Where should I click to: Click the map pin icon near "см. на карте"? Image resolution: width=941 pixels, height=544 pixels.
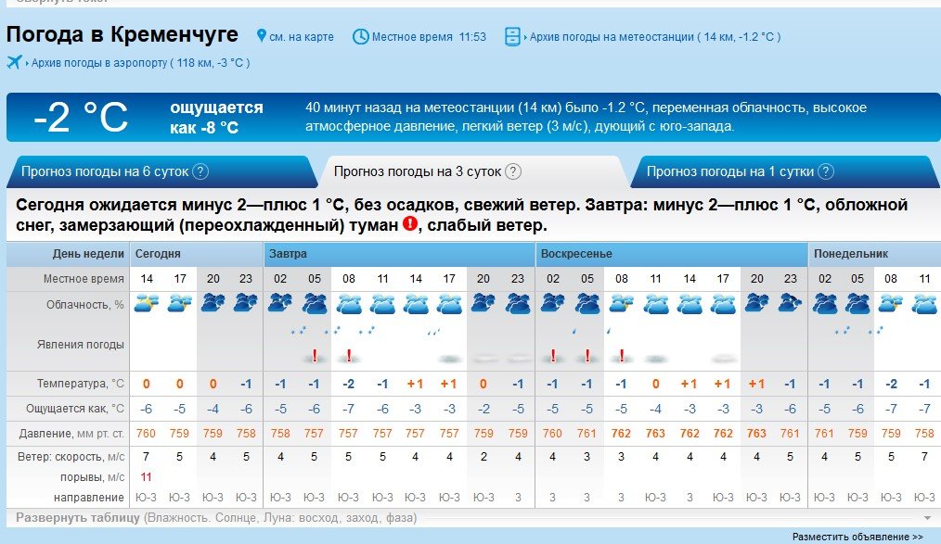pos(260,37)
